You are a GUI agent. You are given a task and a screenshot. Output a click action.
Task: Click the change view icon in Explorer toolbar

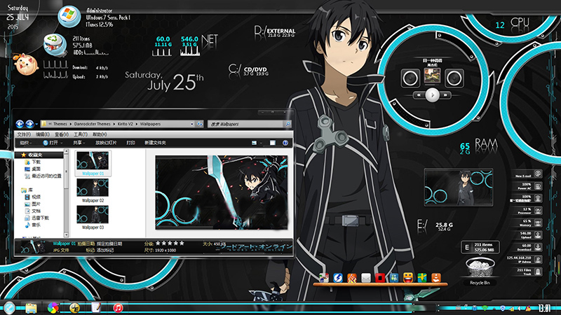tap(254, 143)
